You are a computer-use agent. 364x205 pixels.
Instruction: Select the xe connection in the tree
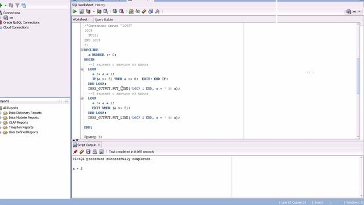point(11,18)
